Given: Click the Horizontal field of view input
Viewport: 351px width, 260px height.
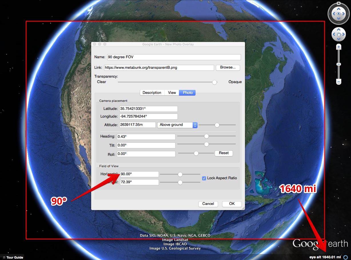Looking at the screenshot, I should [x=139, y=174].
